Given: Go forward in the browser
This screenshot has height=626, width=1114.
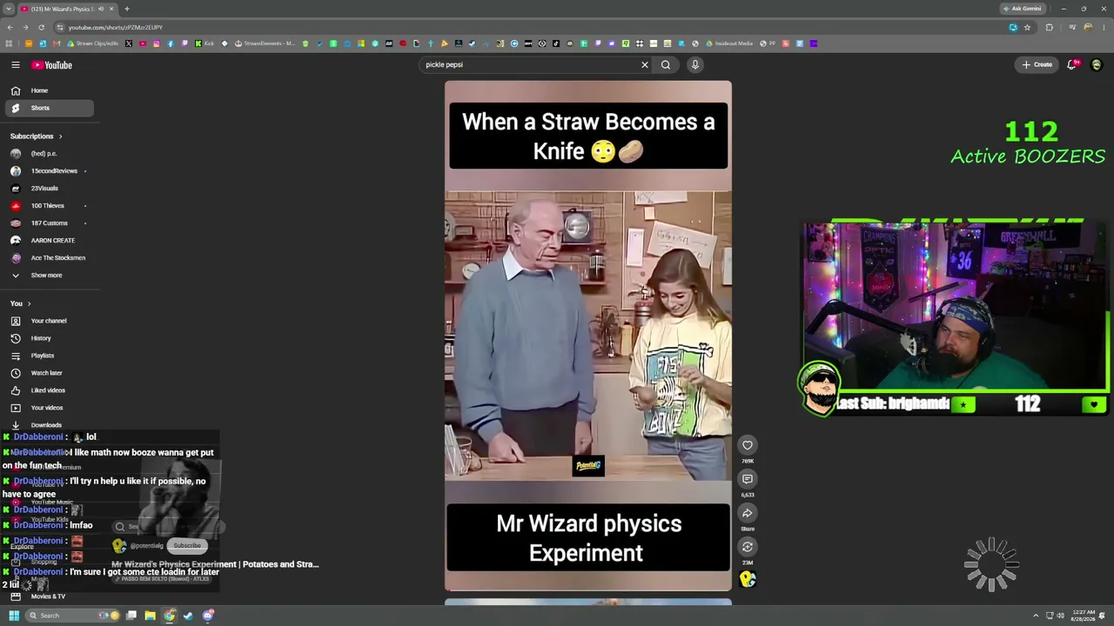Looking at the screenshot, I should (x=25, y=27).
